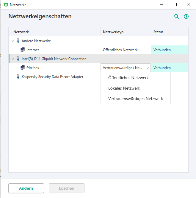Click the Internet network computers icon
196x198 pixels.
coord(23,50)
